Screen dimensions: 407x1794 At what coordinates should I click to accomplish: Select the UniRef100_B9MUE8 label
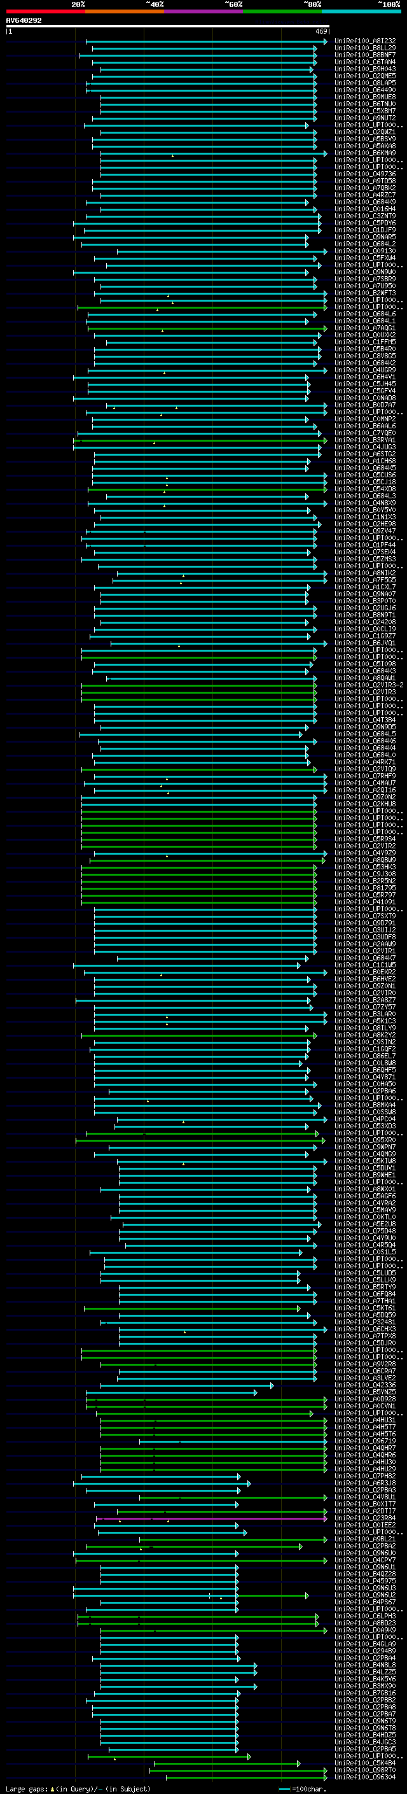[365, 97]
